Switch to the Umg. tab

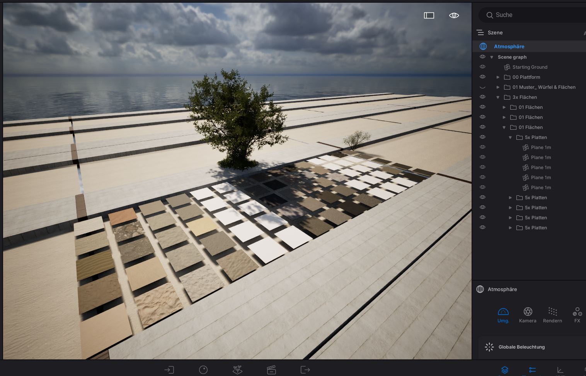[503, 315]
